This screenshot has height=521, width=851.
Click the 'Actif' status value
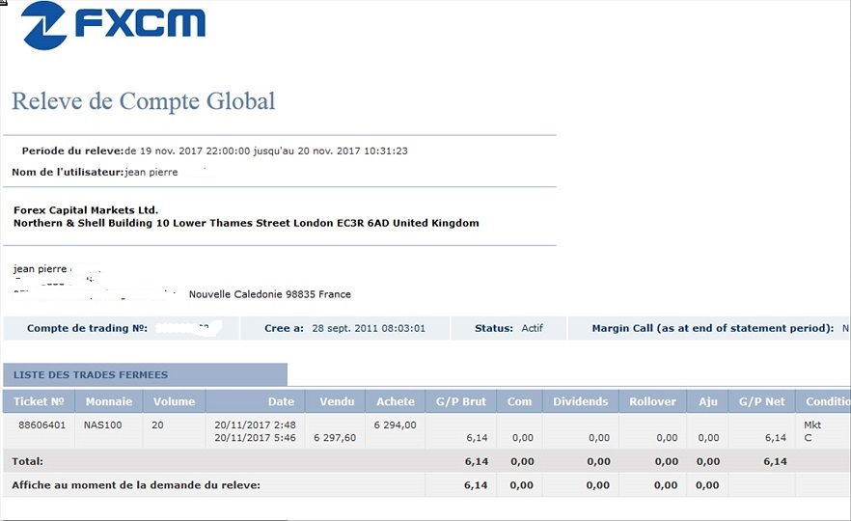pyautogui.click(x=532, y=328)
